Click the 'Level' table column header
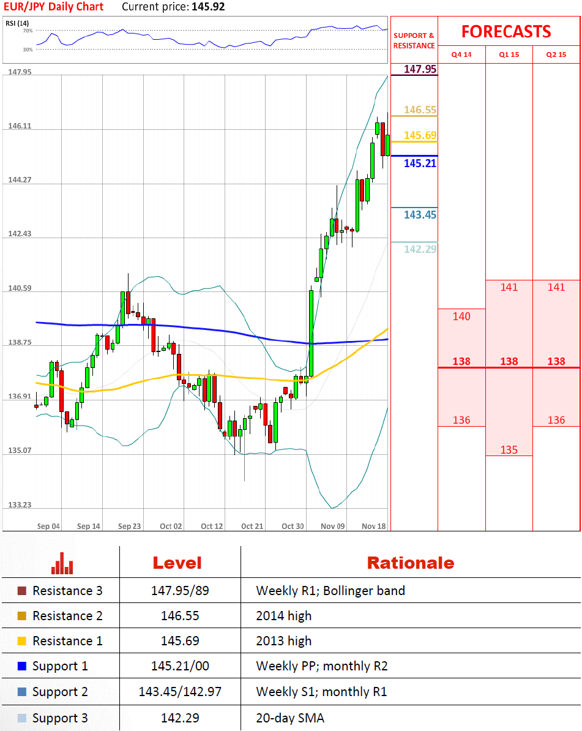 pos(177,563)
